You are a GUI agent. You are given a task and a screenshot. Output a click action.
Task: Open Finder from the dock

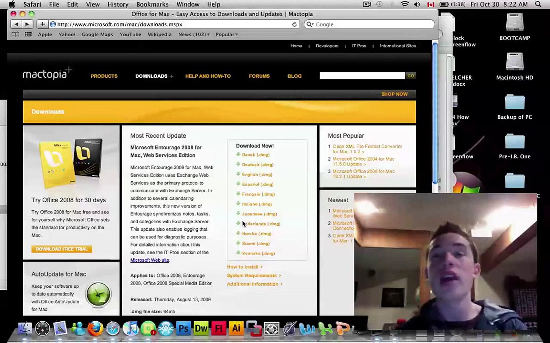pos(25,329)
